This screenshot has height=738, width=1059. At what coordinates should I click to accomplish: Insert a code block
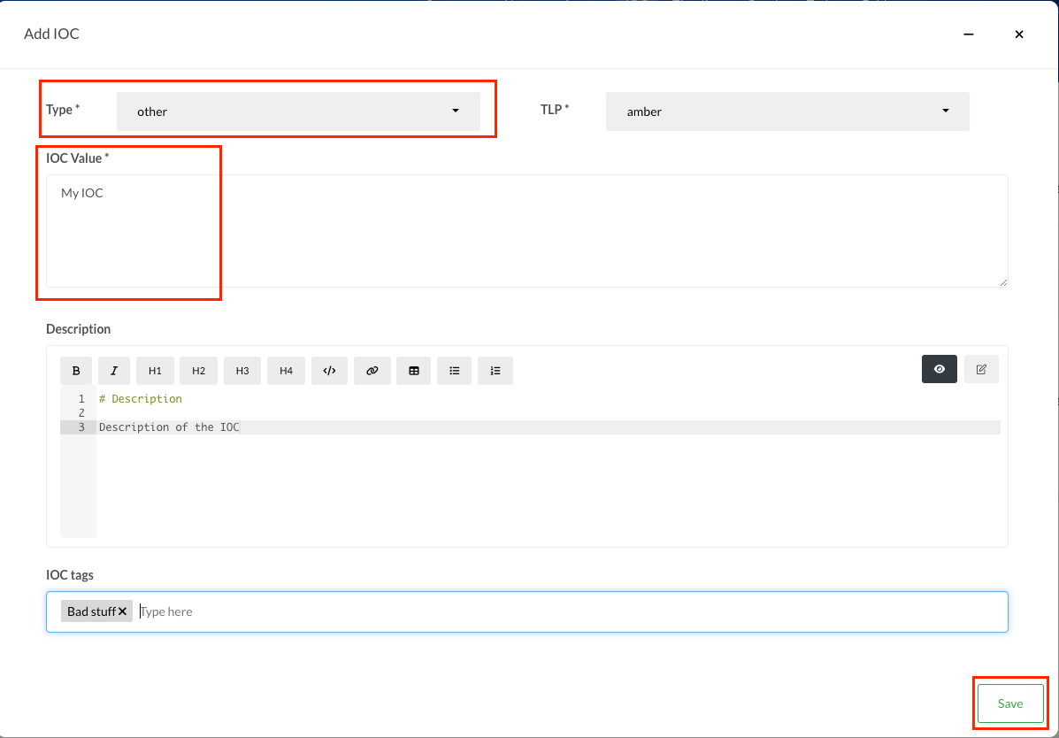(x=329, y=370)
